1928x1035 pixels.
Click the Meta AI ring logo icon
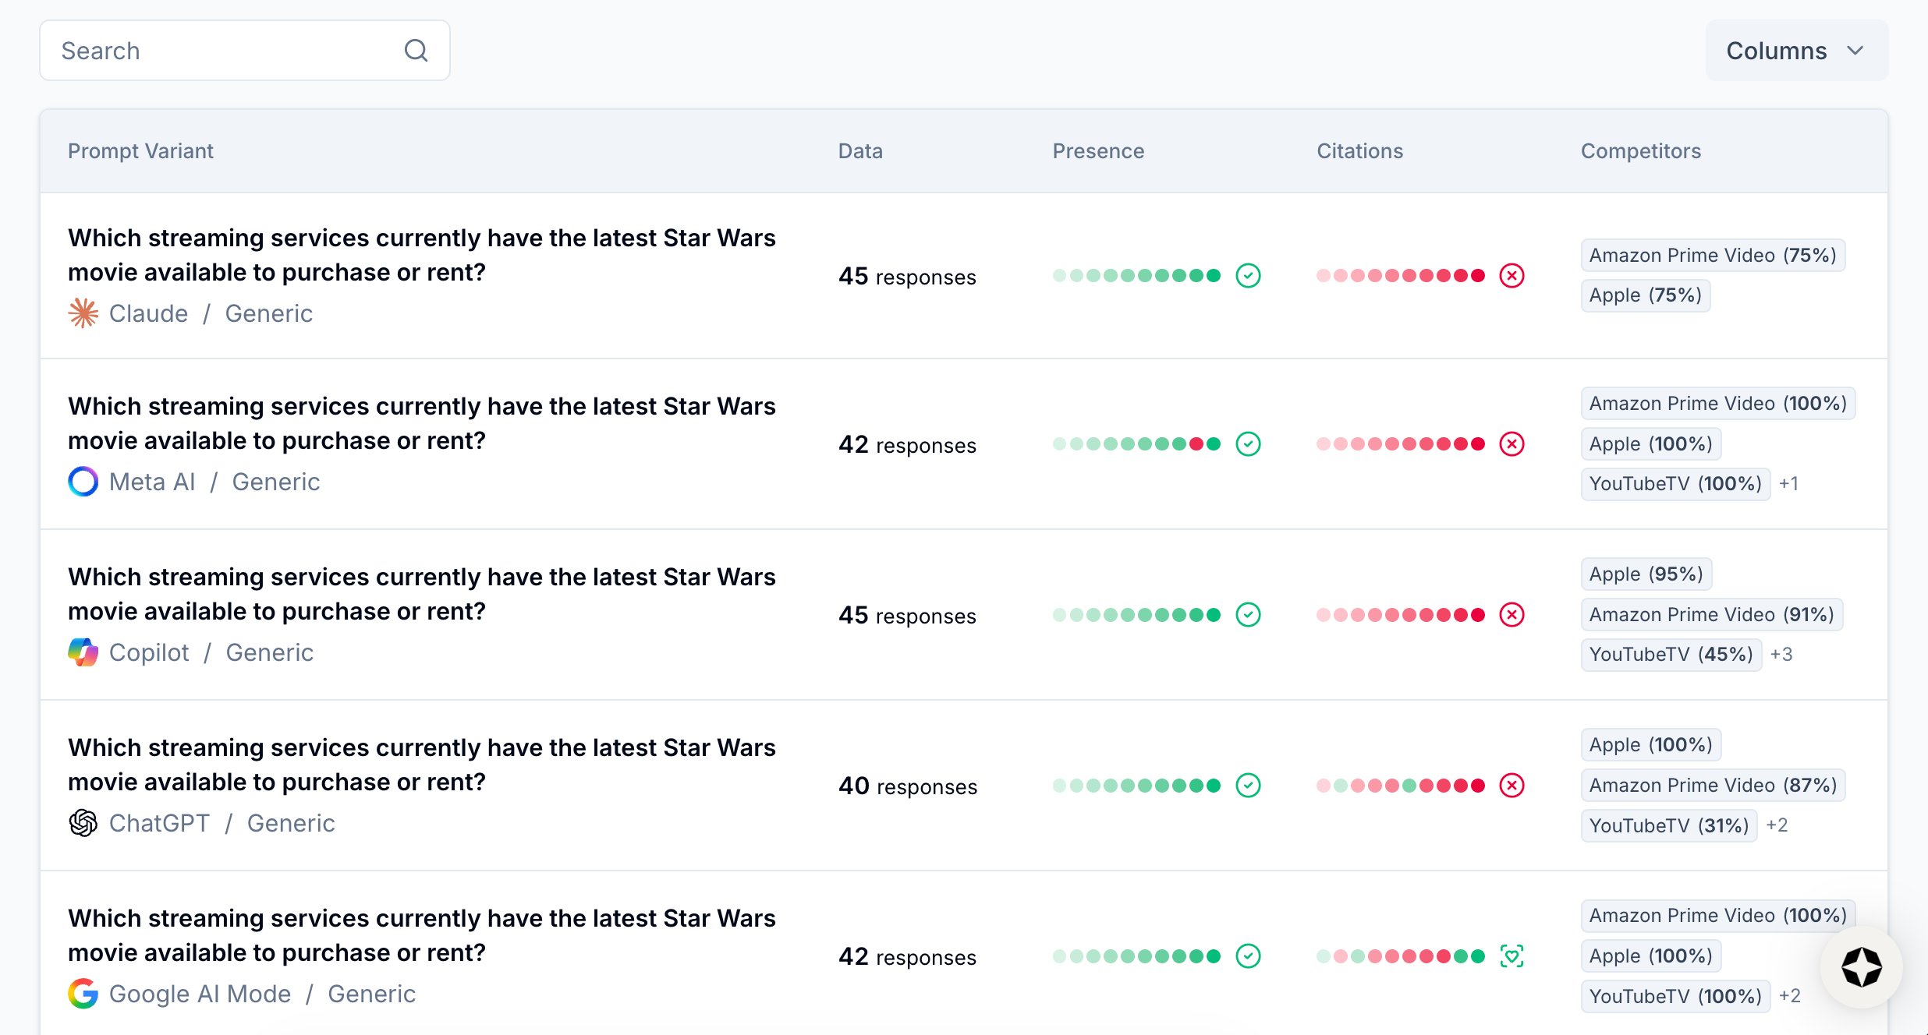(x=83, y=482)
